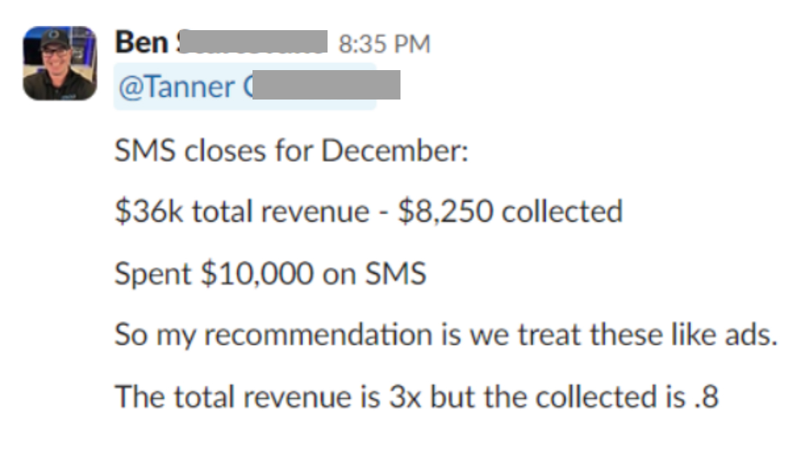801x457 pixels.
Task: Click the word 'December:' in the message
Action: [395, 151]
